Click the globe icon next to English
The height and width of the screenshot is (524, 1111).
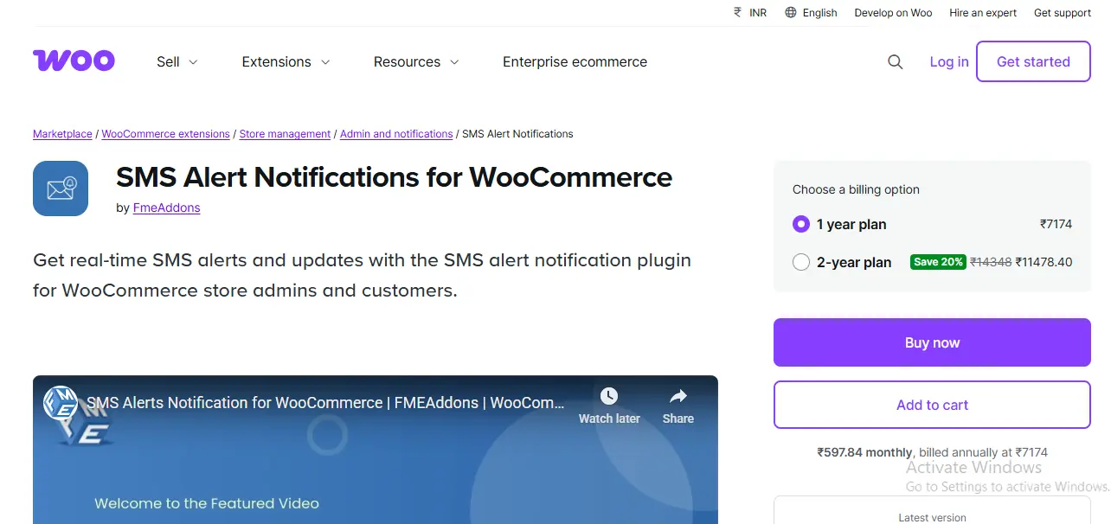point(789,12)
